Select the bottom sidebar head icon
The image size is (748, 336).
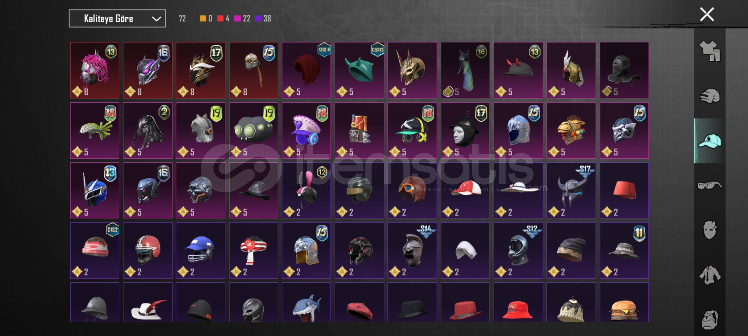[710, 319]
